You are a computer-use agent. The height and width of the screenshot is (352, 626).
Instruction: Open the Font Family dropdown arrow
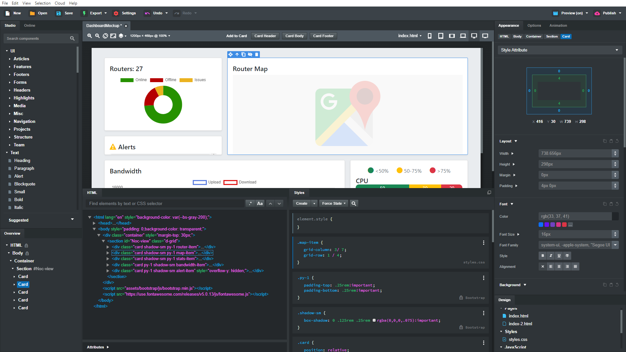click(615, 245)
